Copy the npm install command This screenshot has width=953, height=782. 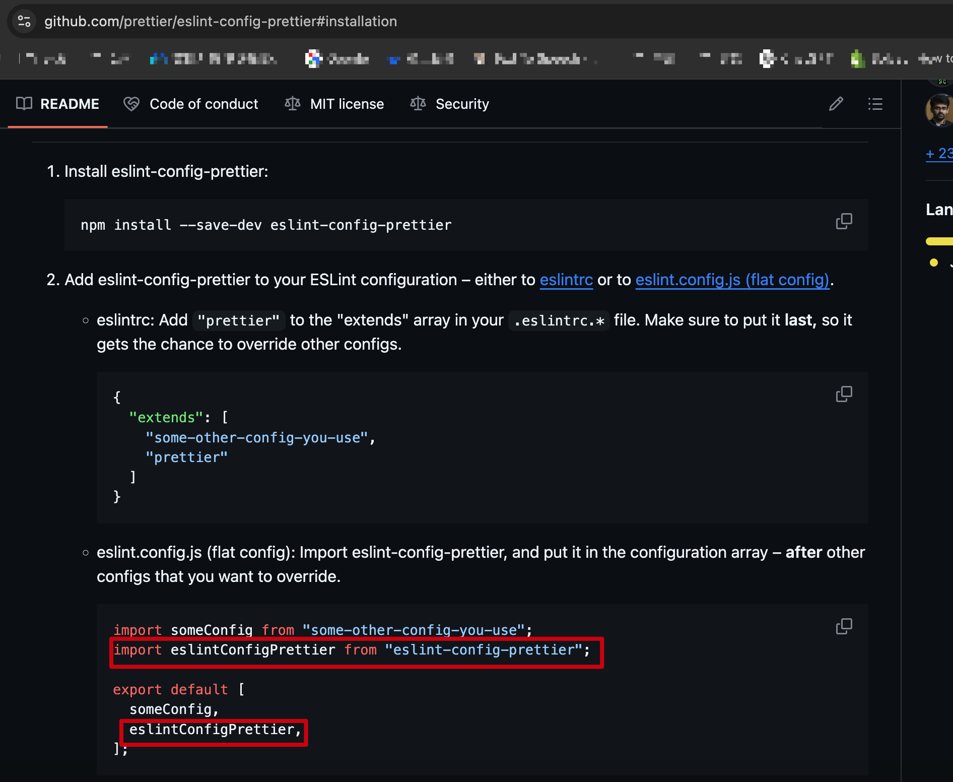click(x=844, y=221)
